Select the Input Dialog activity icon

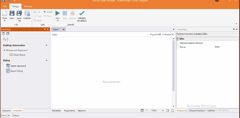pyautogui.click(x=8, y=71)
